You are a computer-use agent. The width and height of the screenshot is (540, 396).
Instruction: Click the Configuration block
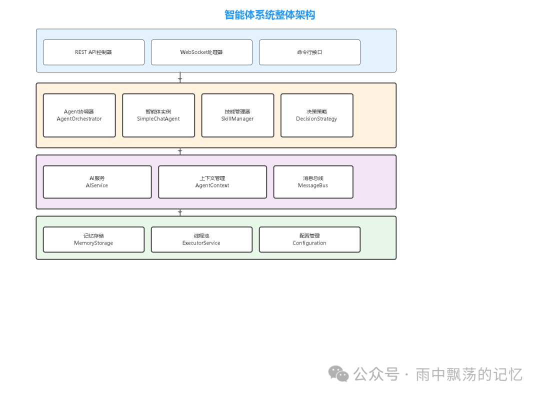[x=309, y=239]
